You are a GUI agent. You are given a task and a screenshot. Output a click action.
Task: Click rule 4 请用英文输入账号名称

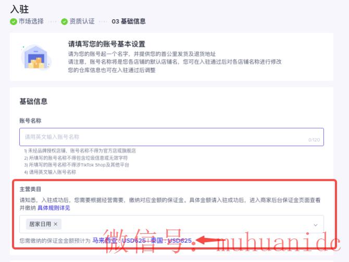(50, 172)
